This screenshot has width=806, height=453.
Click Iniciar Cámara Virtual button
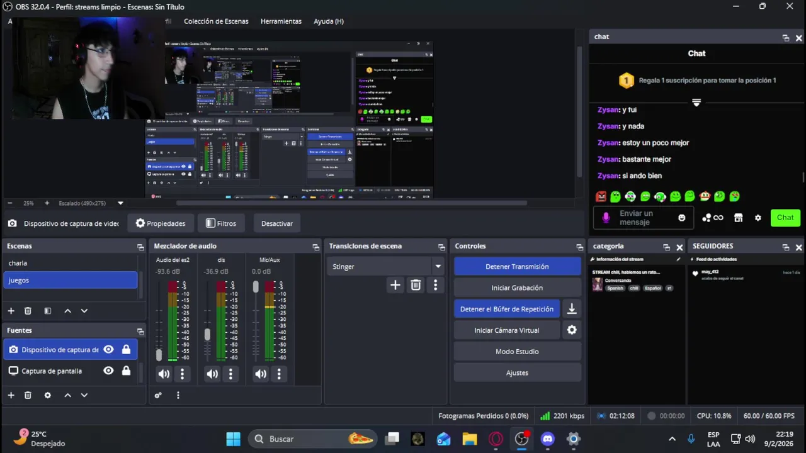507,330
